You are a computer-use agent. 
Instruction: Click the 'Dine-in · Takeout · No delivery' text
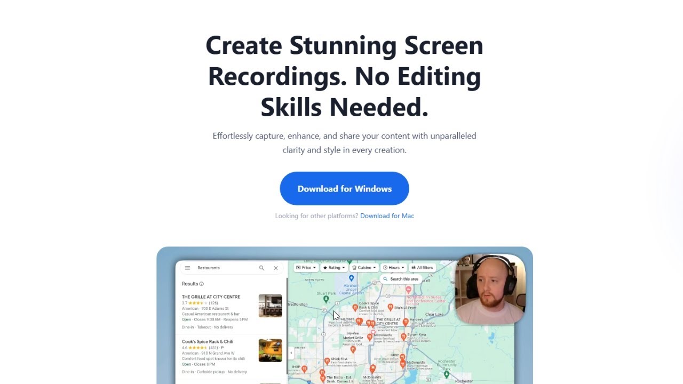[x=208, y=327]
